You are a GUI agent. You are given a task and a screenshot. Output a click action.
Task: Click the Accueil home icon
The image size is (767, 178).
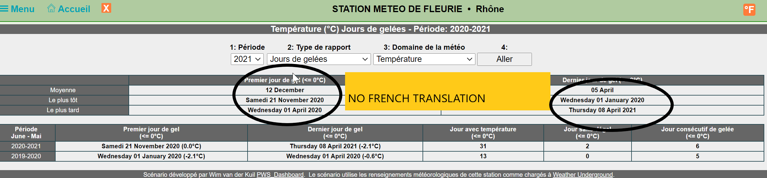click(x=51, y=8)
